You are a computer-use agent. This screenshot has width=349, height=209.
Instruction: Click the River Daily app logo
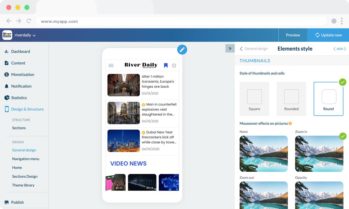point(7,35)
